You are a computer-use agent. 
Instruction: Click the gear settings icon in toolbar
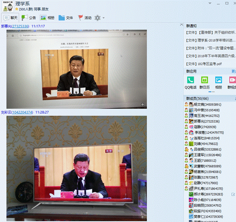click(98, 18)
